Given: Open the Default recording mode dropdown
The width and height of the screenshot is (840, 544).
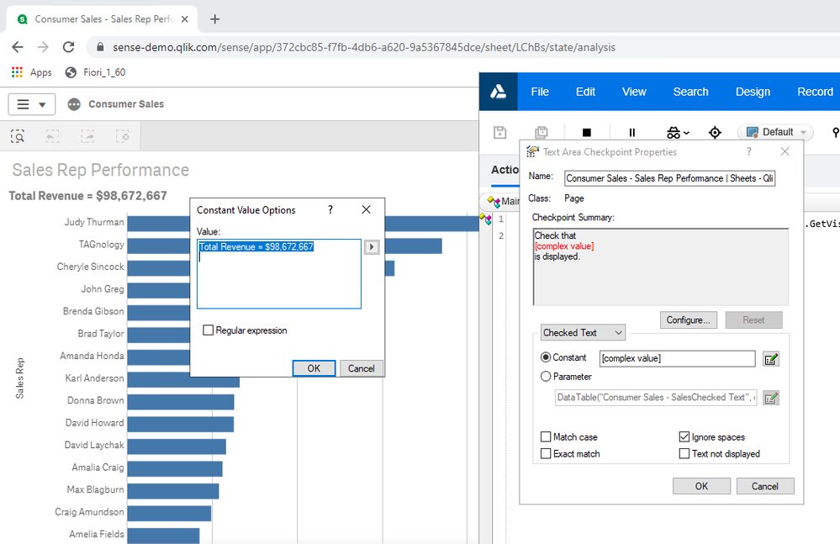Looking at the screenshot, I should (x=776, y=132).
